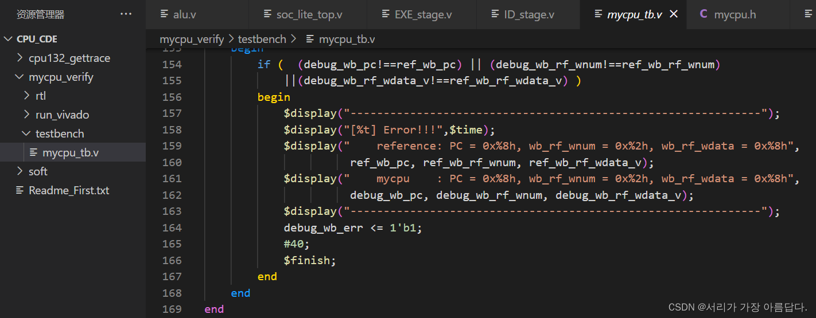Image resolution: width=816 pixels, height=318 pixels.
Task: Click the mycpu_verify breadcrumb segment
Action: (192, 40)
